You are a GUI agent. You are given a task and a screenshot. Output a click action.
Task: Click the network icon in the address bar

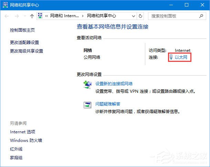(x=41, y=16)
